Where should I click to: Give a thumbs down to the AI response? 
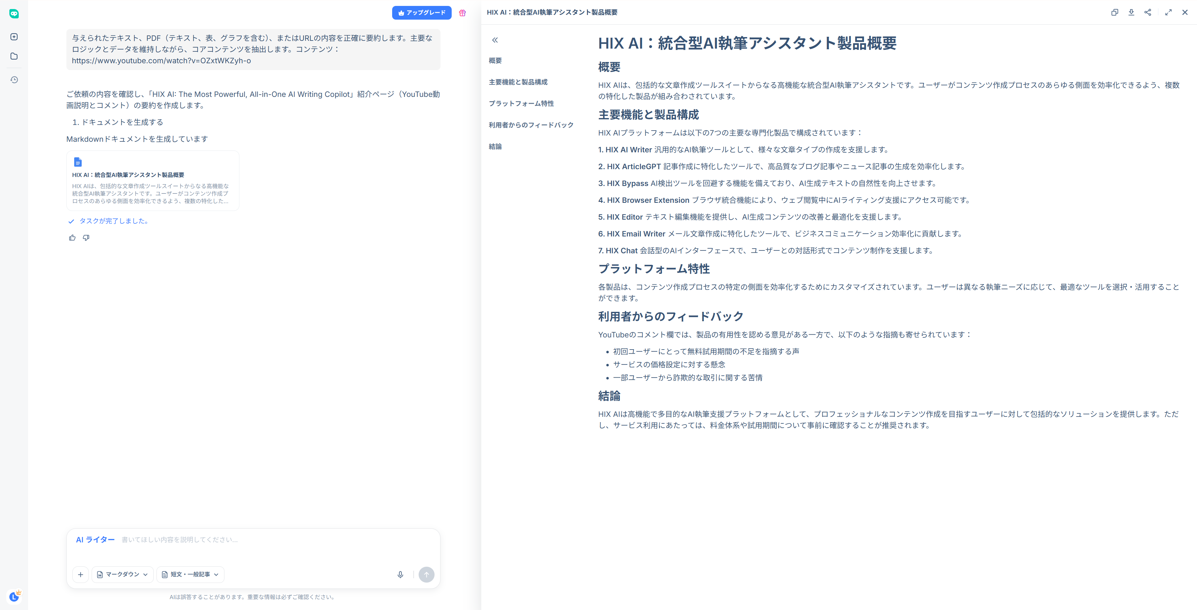pos(86,237)
